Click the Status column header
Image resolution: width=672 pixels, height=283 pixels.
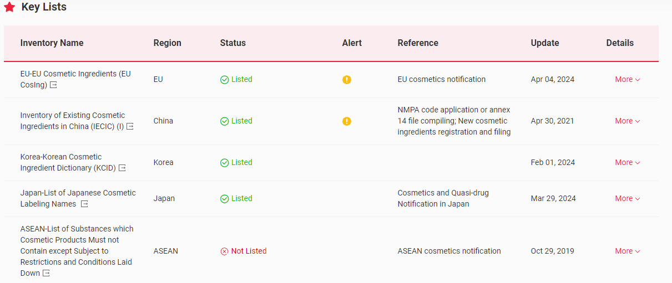(233, 43)
